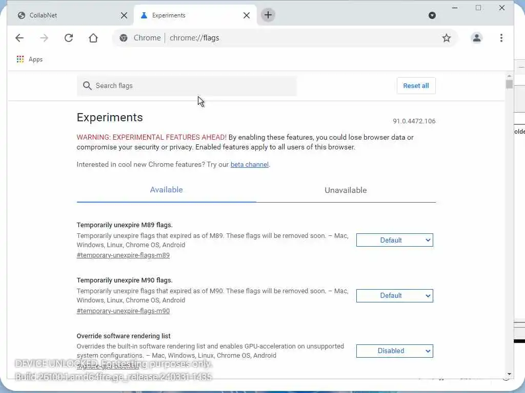Follow the beta channel link
525x393 pixels.
[x=250, y=164]
